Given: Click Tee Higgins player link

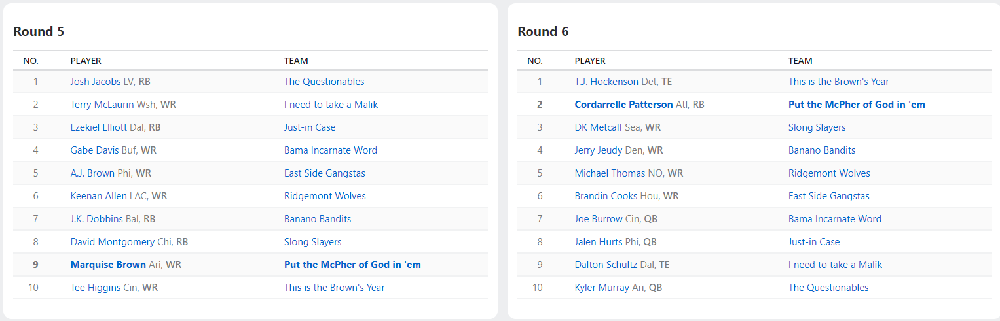Looking at the screenshot, I should tap(96, 288).
